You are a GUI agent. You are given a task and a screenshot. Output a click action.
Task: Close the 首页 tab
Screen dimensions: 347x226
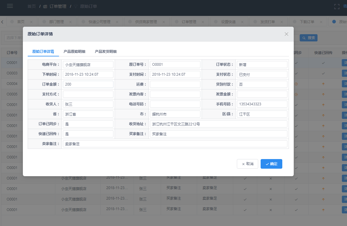click(x=31, y=22)
